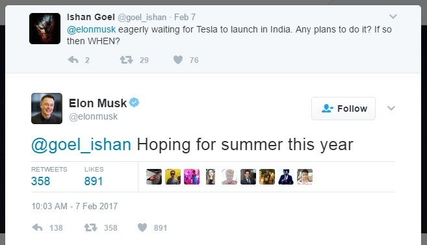
Task: Open the Elon Musk display name link
Action: tap(97, 103)
